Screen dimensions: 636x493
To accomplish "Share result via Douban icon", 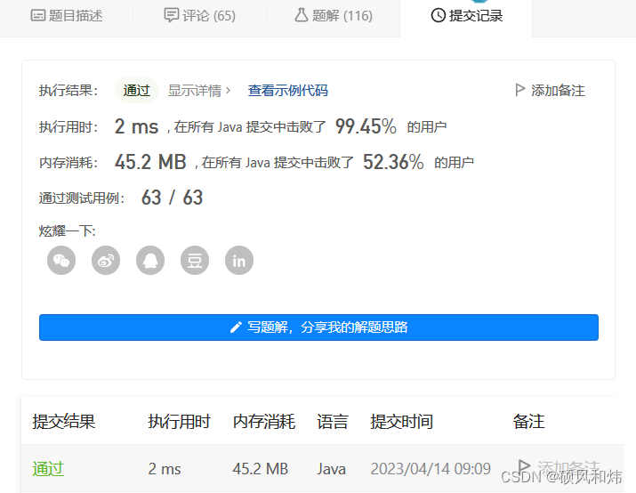I will (195, 261).
